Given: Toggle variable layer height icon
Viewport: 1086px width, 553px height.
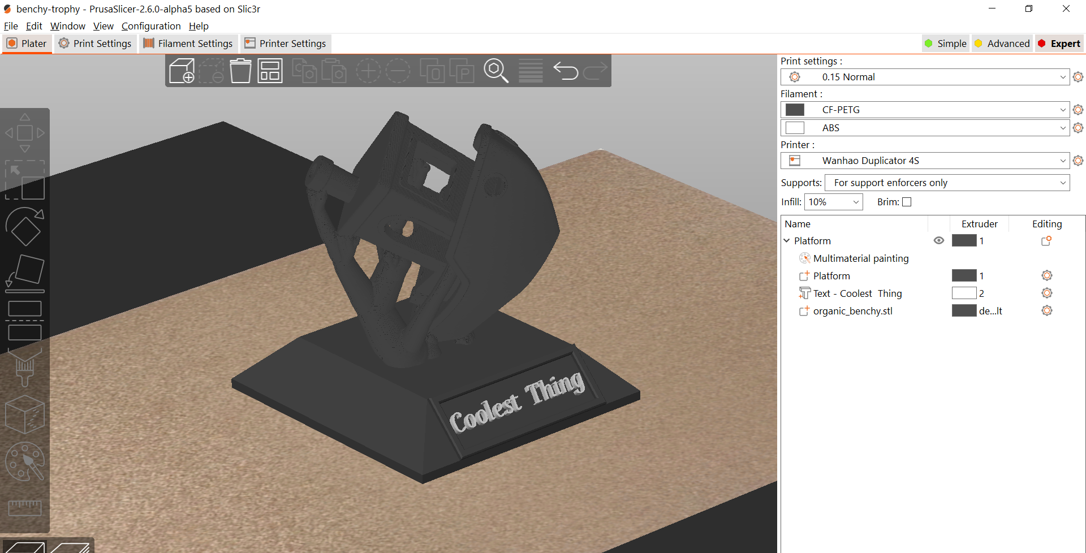Looking at the screenshot, I should click(531, 71).
